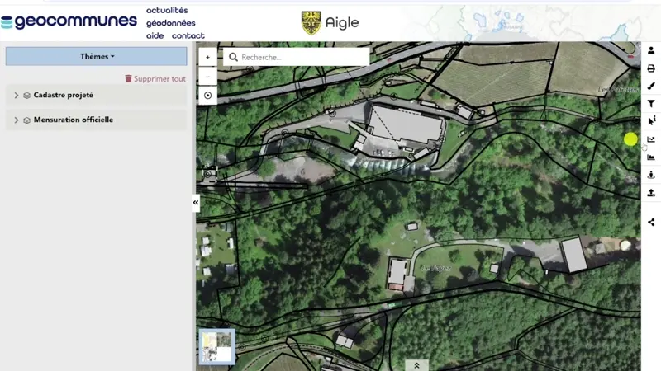Zoom out with the minus button
661x371 pixels.
207,76
